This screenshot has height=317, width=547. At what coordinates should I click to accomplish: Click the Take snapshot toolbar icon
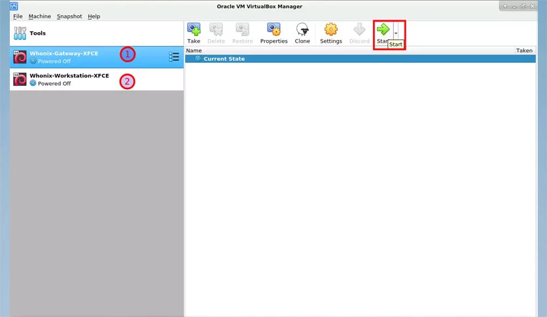point(194,29)
